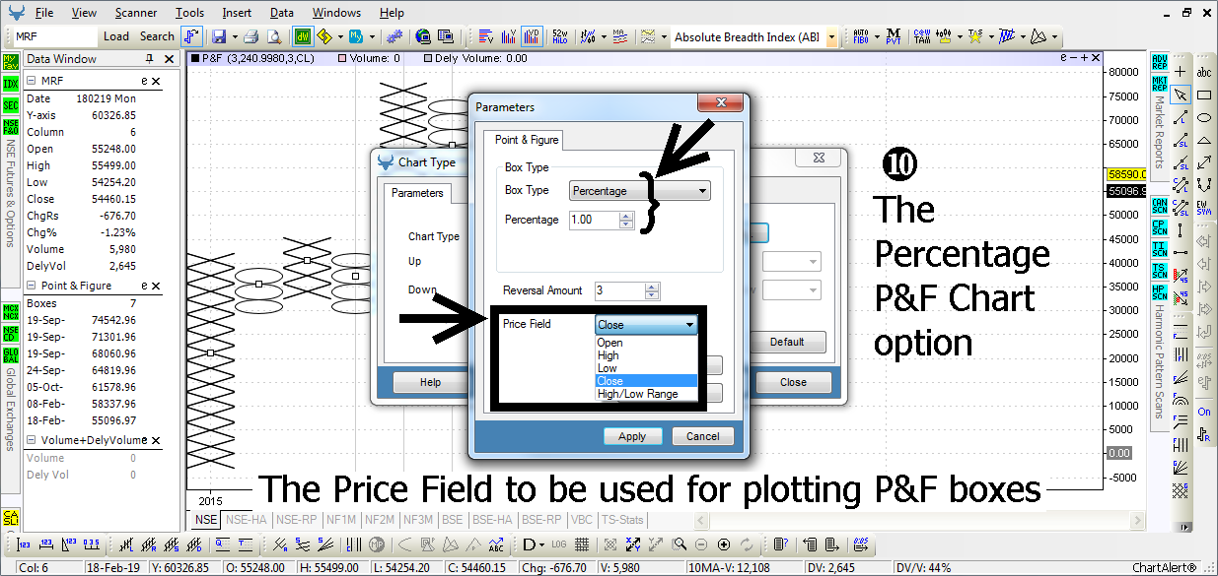Image resolution: width=1218 pixels, height=576 pixels.
Task: Click Apply in the Parameters dialog
Action: coord(632,436)
